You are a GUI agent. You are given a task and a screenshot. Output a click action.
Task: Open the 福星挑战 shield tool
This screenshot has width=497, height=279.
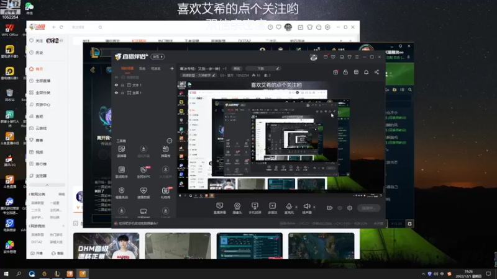122,193
